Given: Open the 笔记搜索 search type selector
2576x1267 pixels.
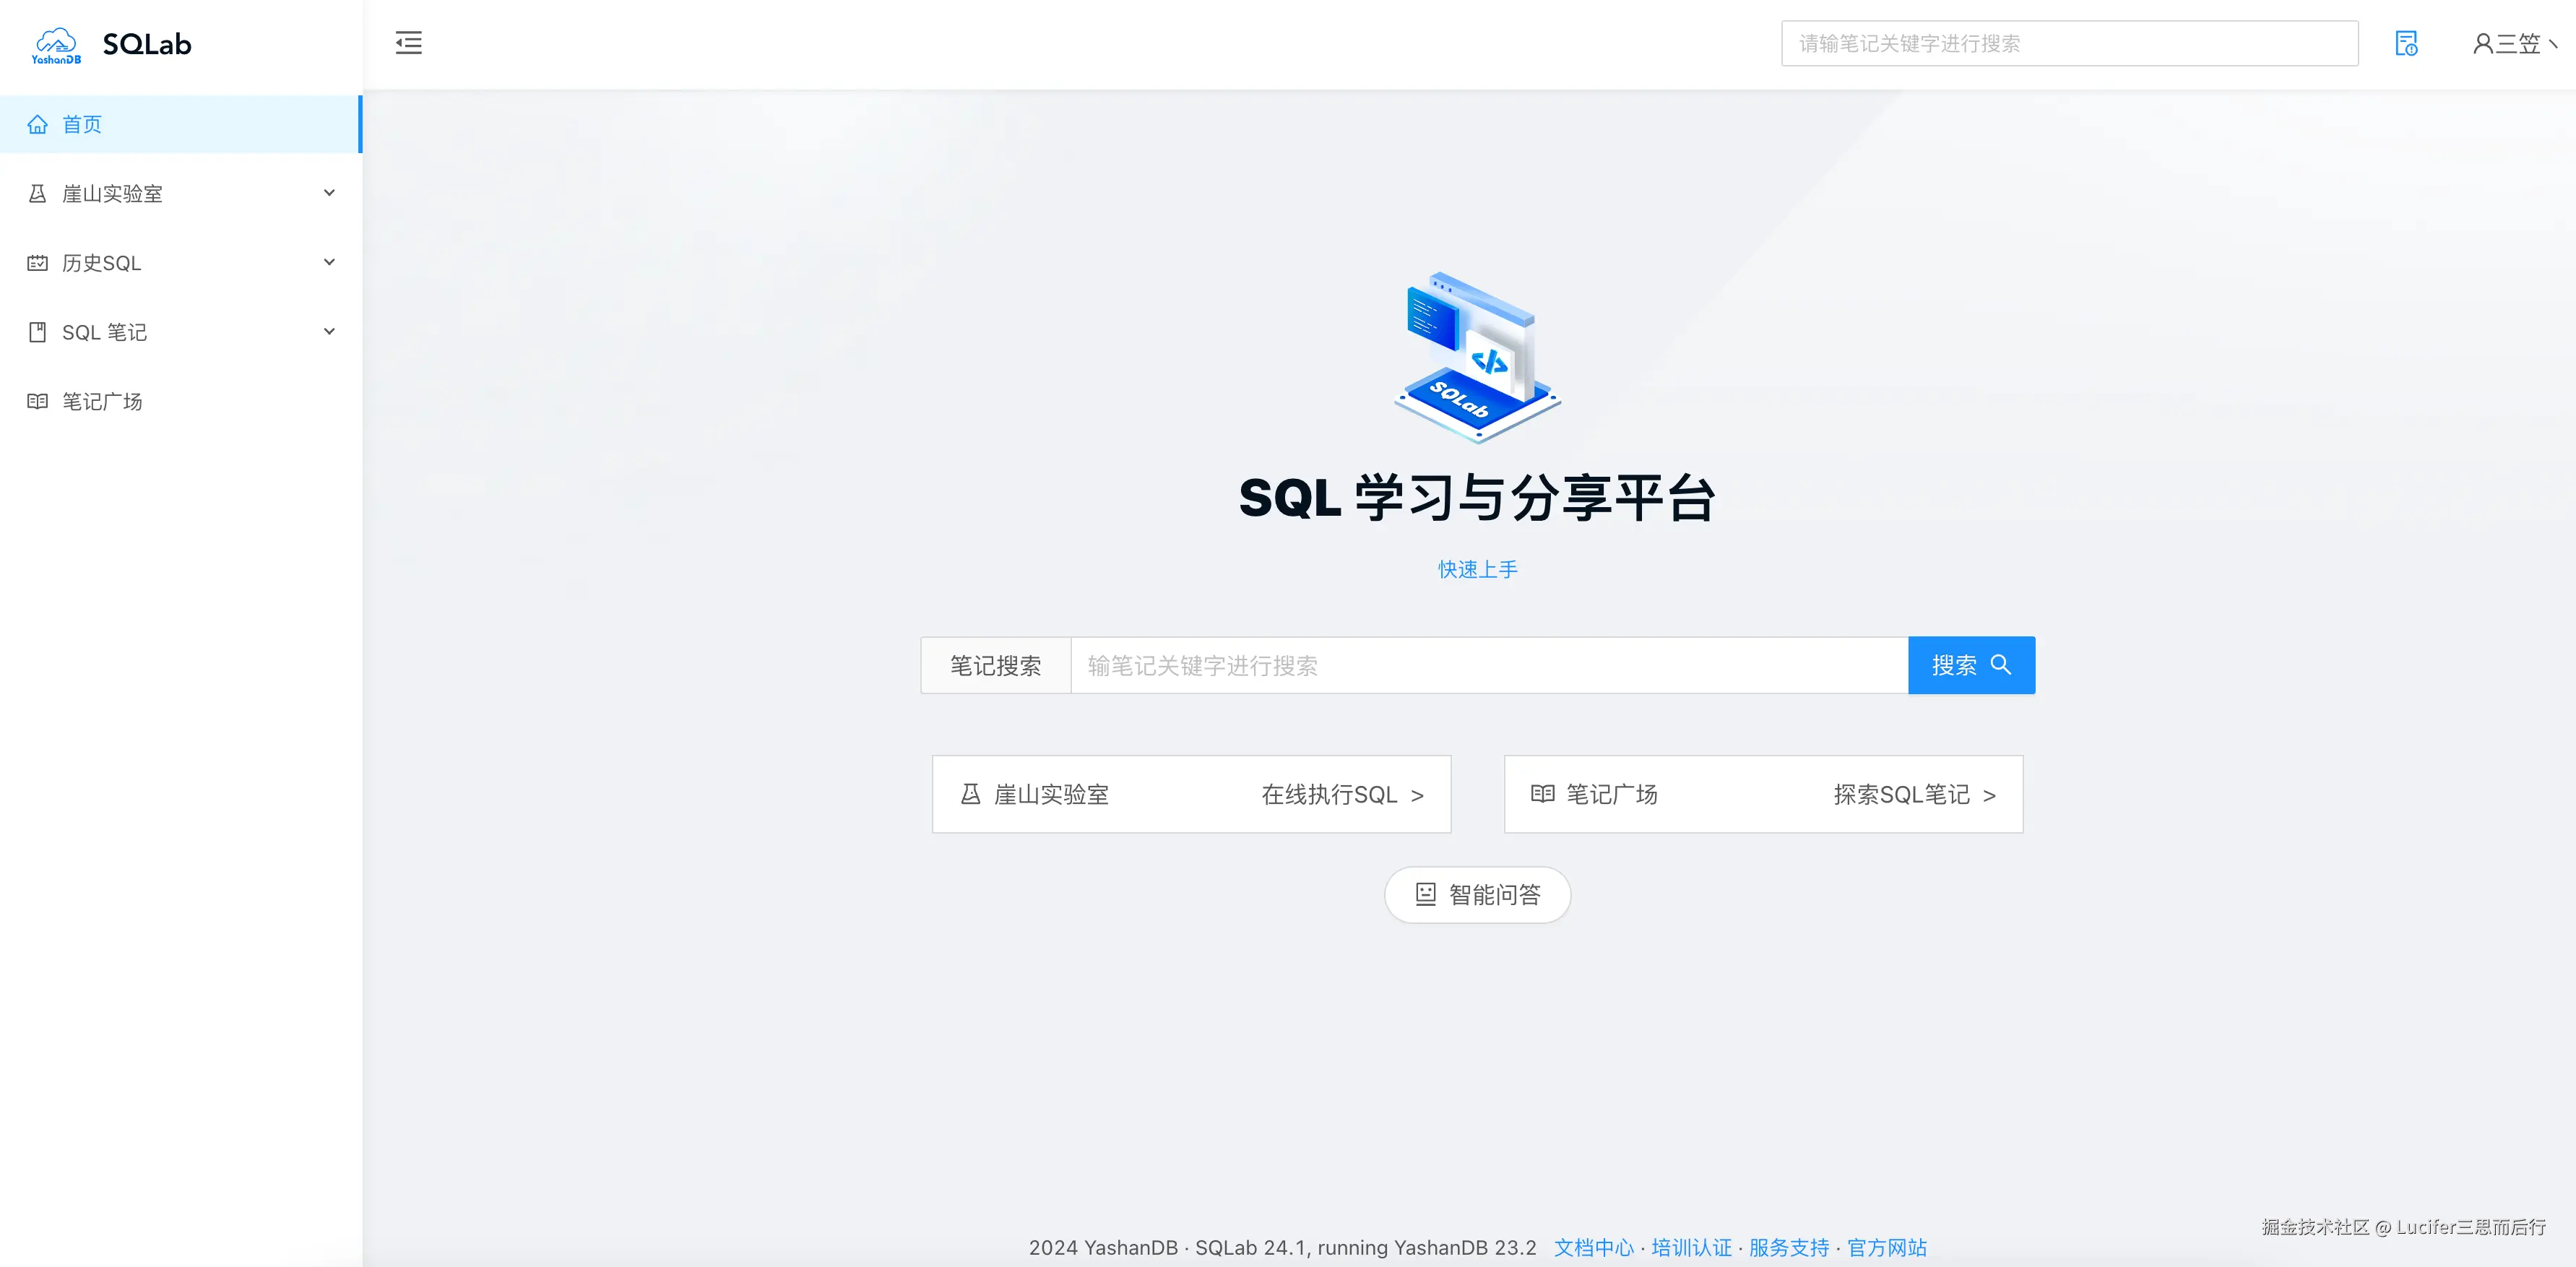Looking at the screenshot, I should (x=995, y=665).
